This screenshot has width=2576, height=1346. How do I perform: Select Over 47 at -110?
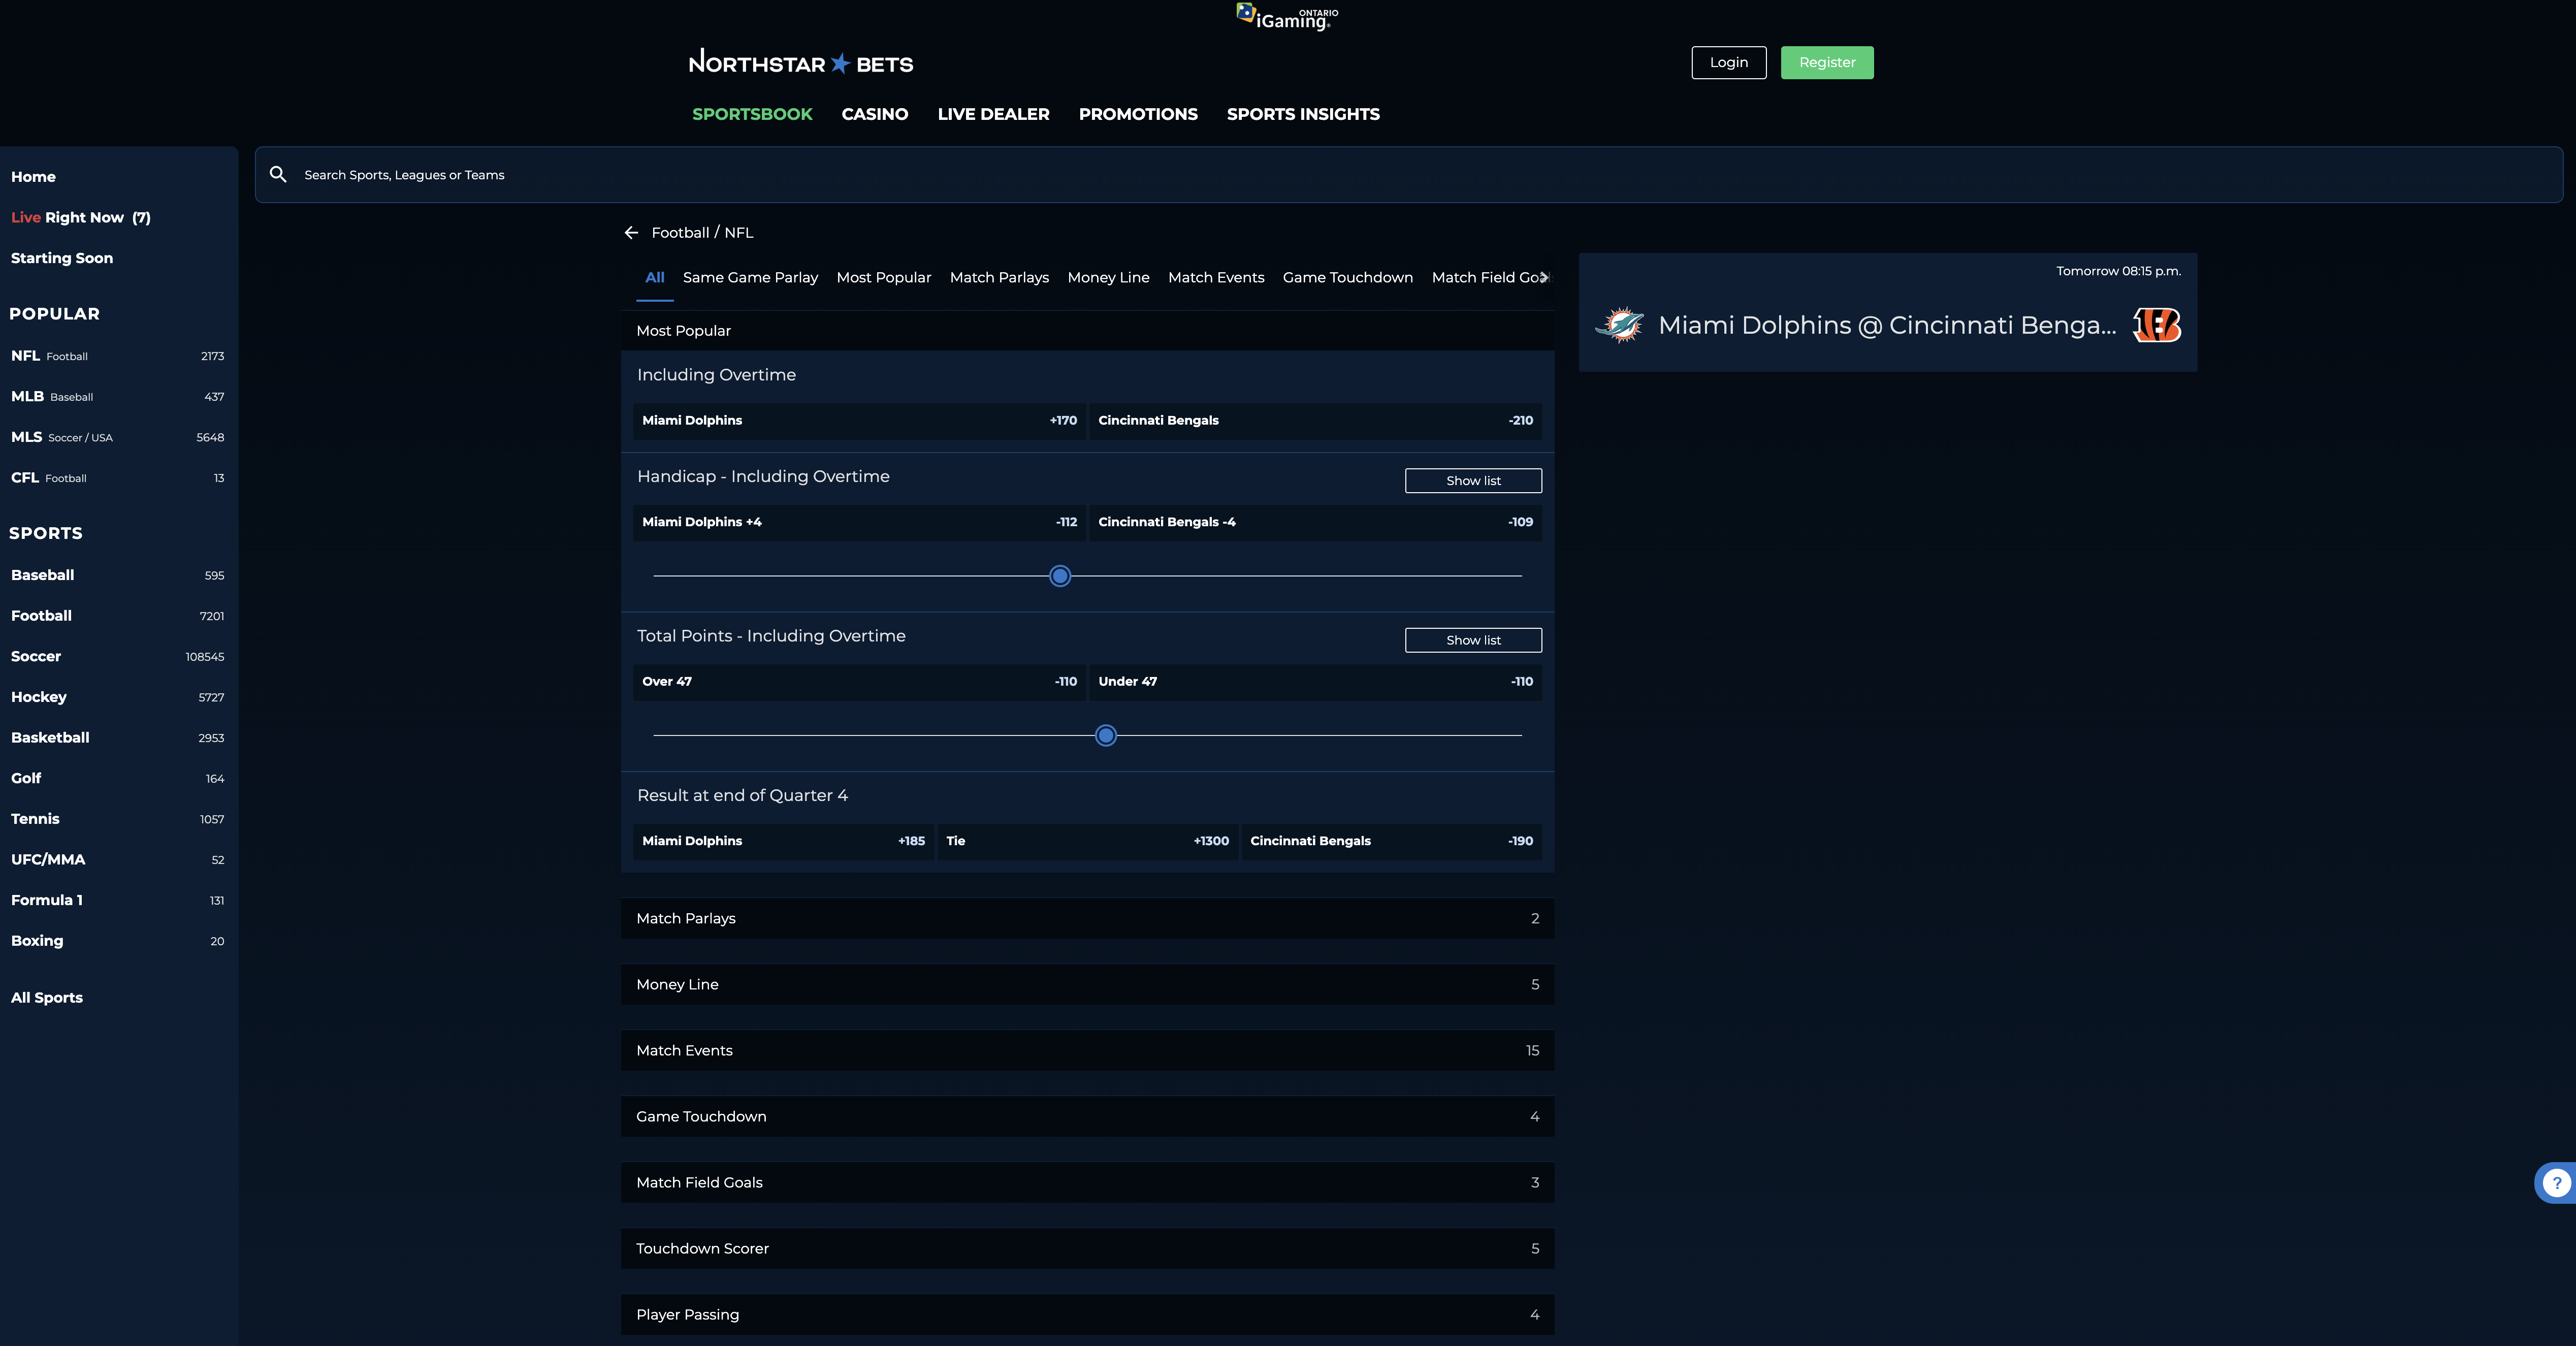tap(859, 682)
